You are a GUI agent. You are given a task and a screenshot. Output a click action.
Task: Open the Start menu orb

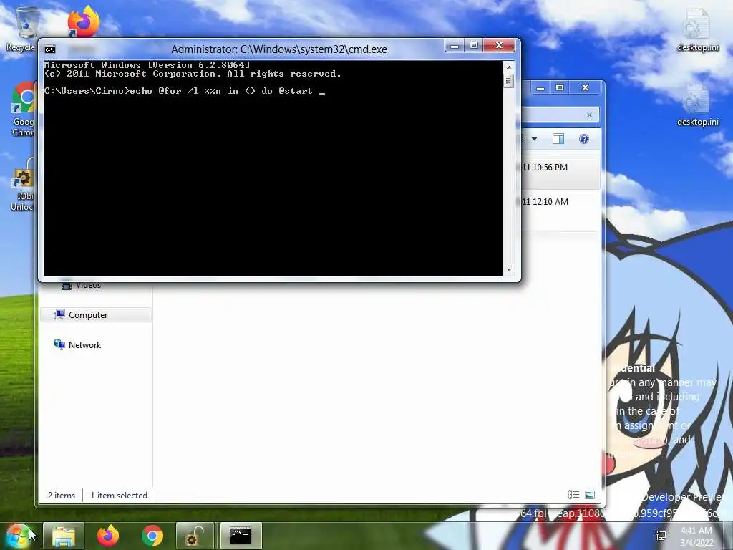pos(17,536)
